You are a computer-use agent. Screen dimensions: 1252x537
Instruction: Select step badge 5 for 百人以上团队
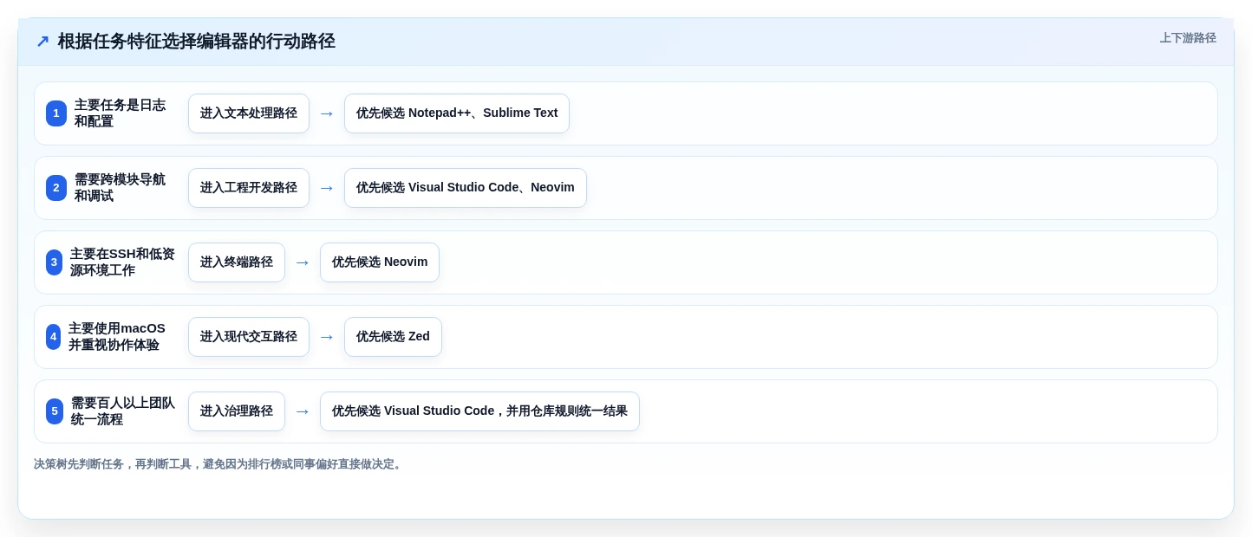(x=55, y=411)
